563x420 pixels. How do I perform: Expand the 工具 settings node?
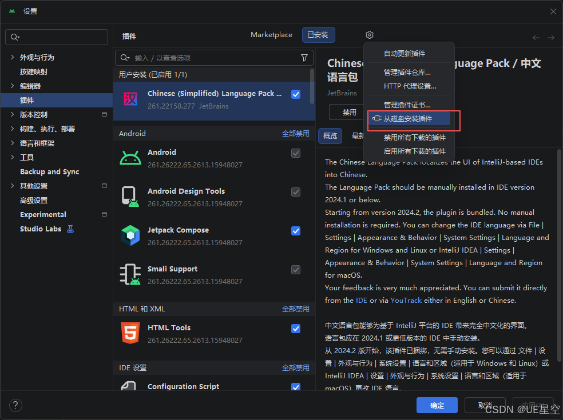(x=12, y=158)
